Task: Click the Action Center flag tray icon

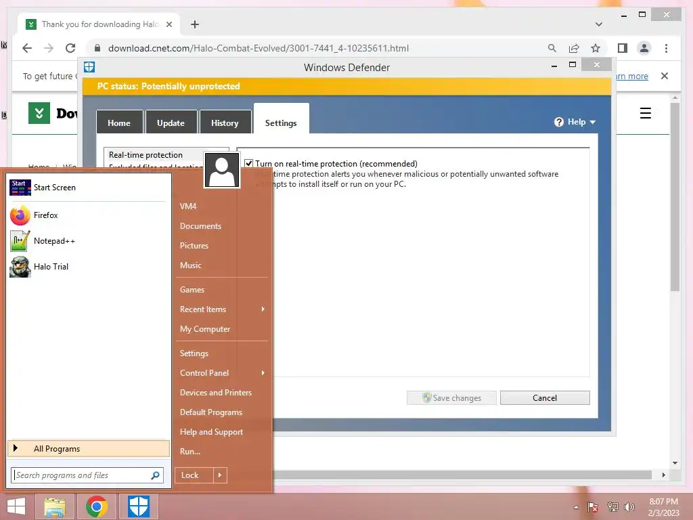Action: 593,506
